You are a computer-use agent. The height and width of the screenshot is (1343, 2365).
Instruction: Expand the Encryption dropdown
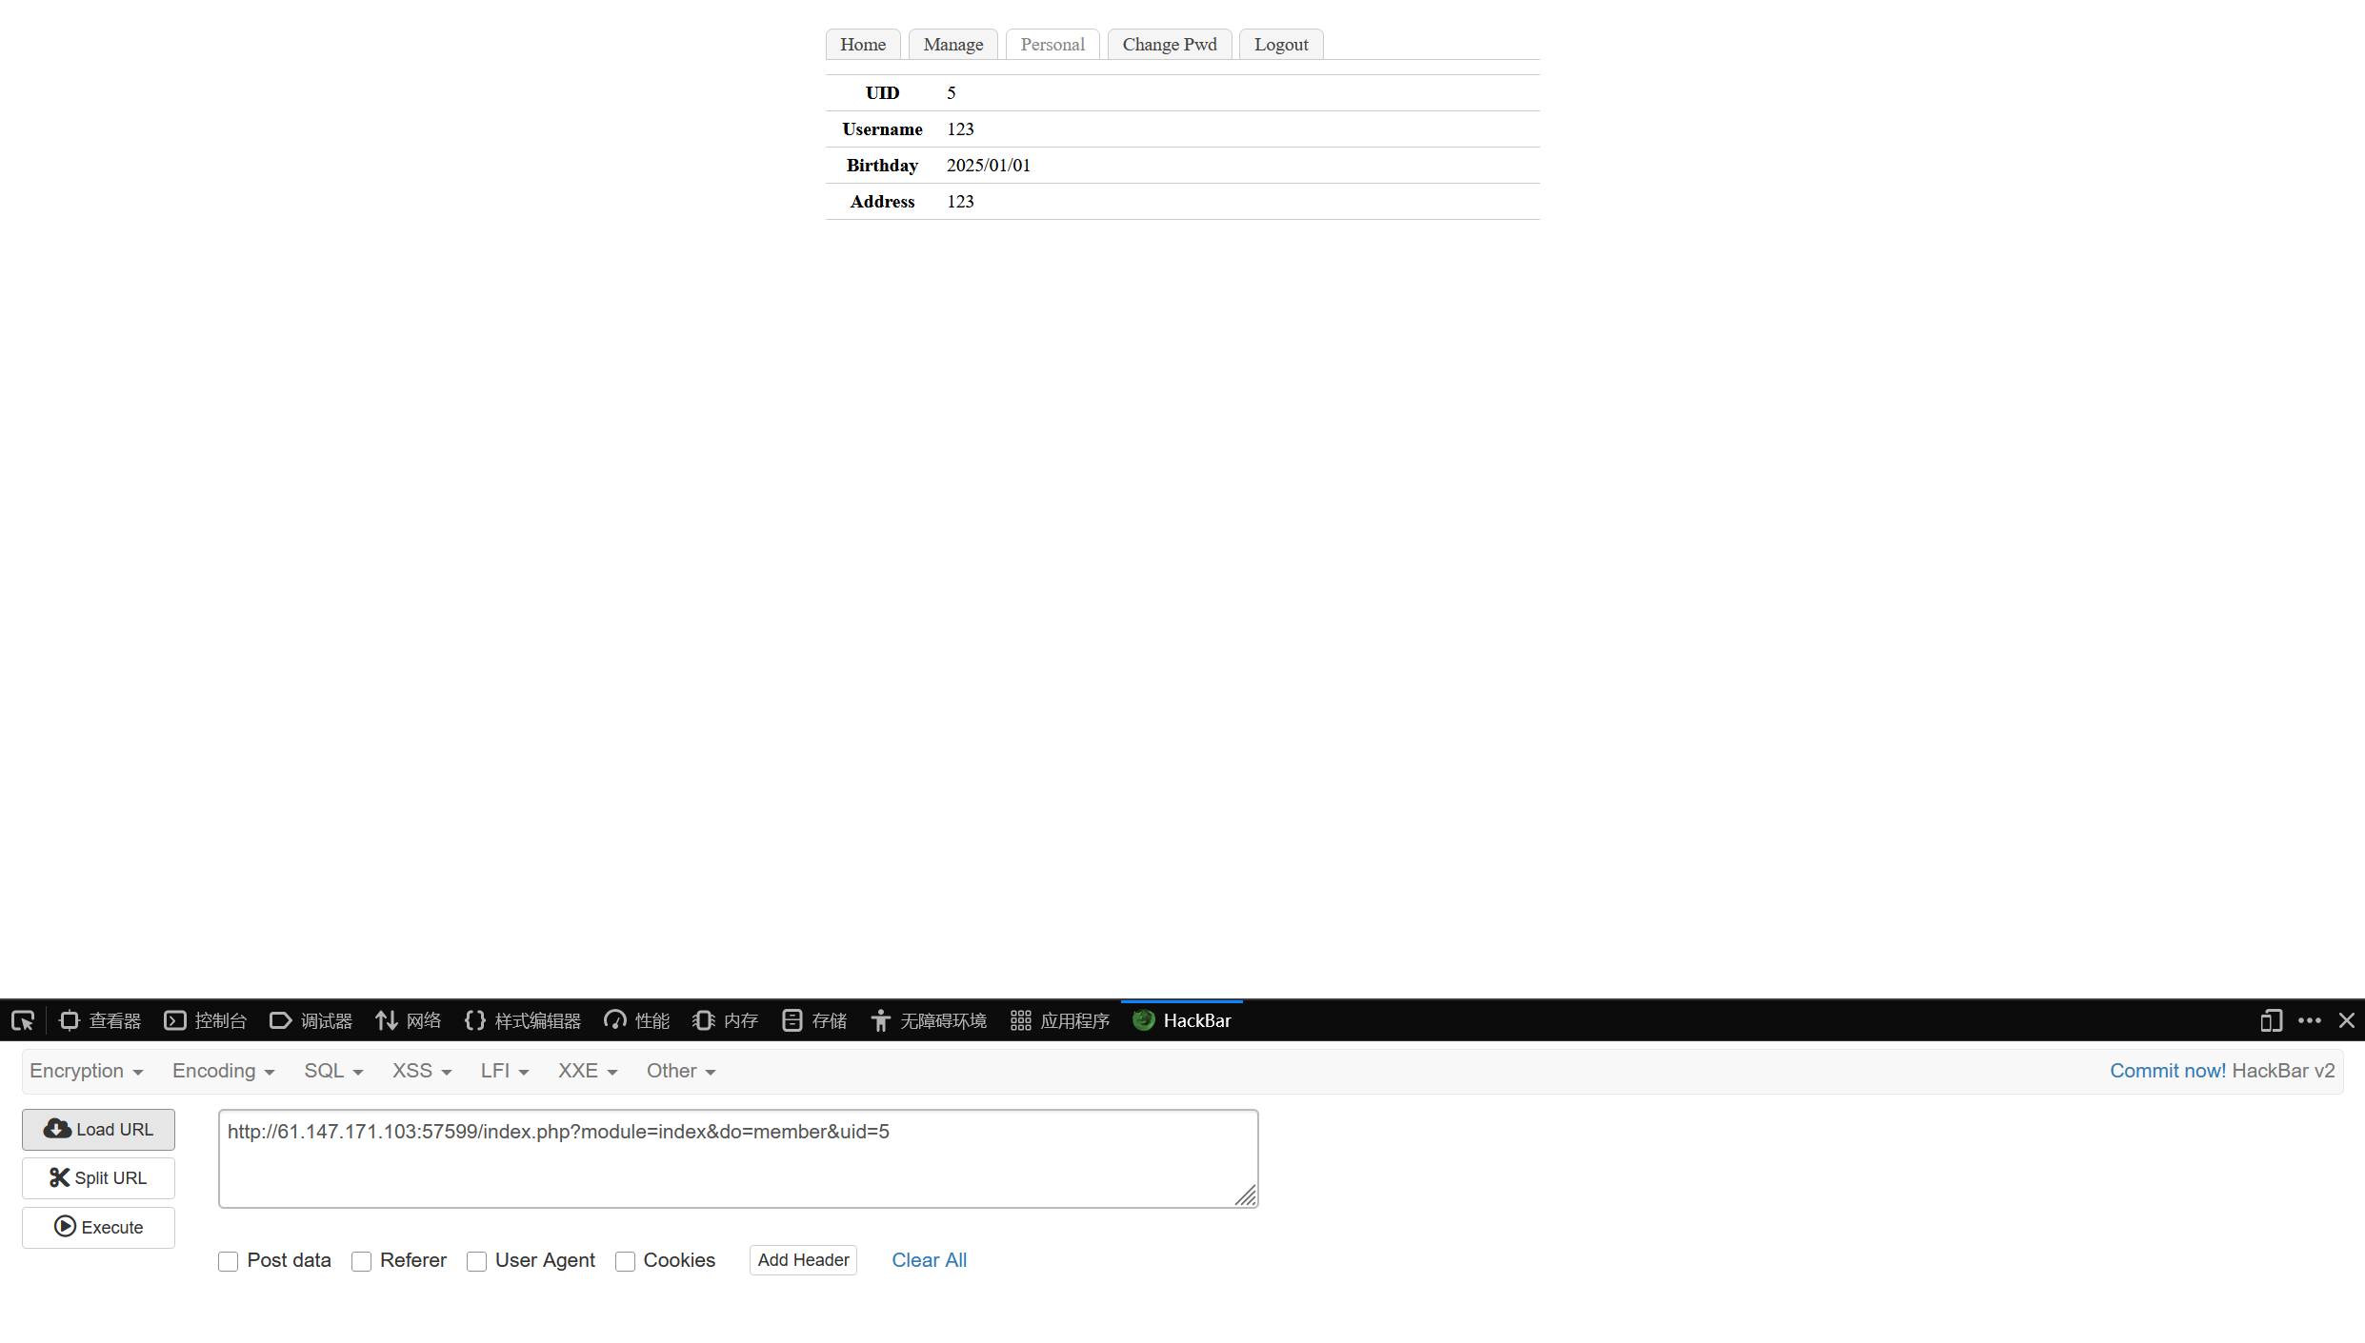(x=86, y=1071)
